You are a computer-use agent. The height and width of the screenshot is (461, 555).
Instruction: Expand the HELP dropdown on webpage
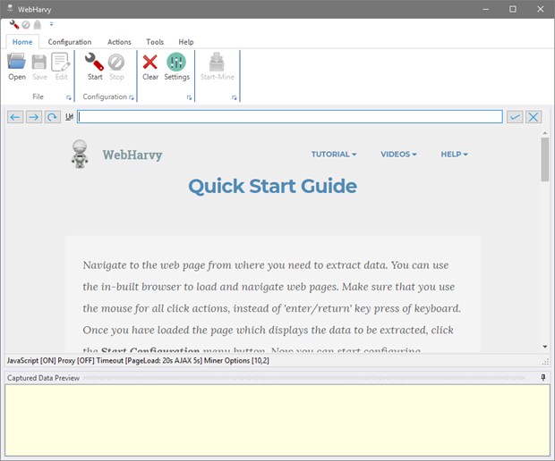[454, 155]
